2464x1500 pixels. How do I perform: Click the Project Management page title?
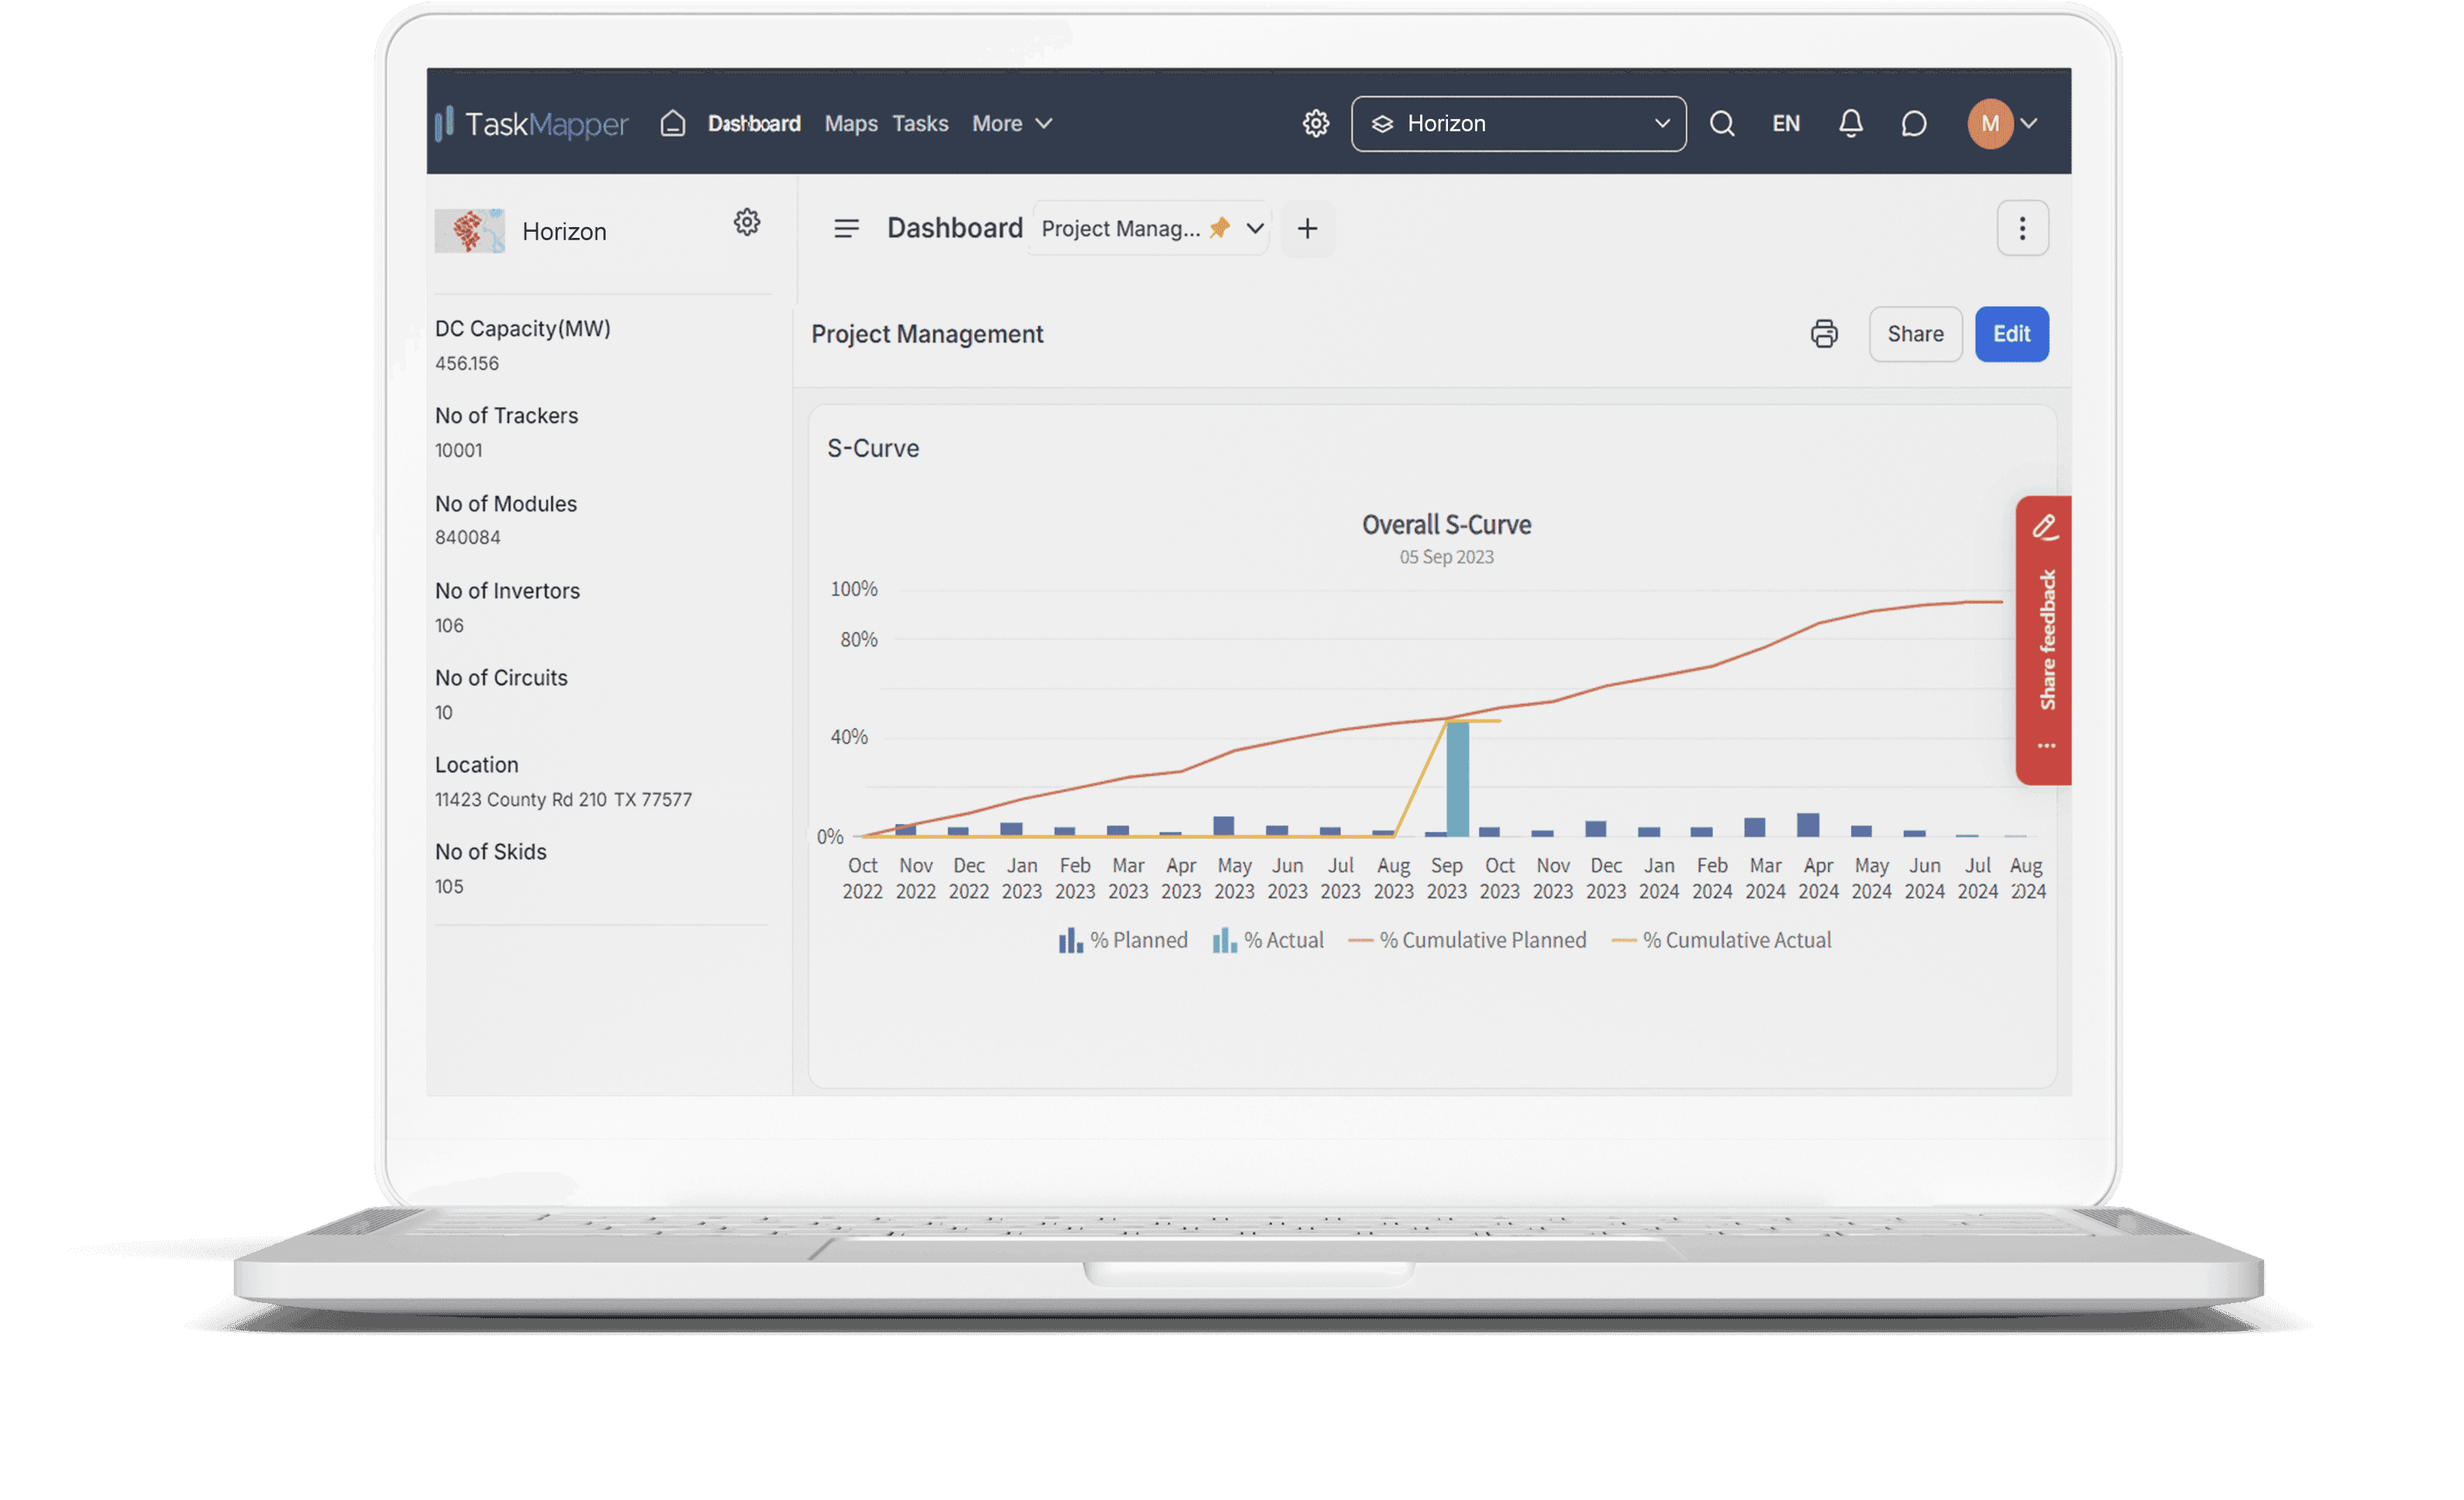point(927,334)
